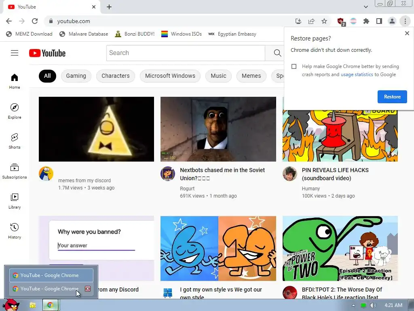Open the taskbar file explorer icon

coord(33,305)
